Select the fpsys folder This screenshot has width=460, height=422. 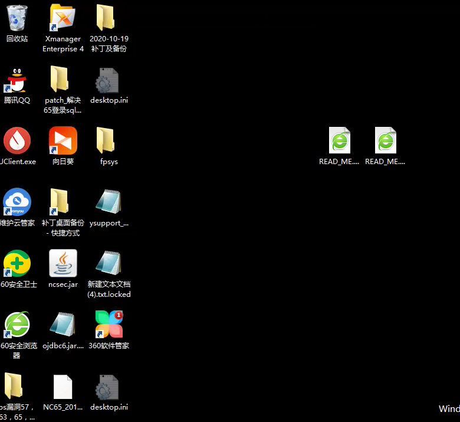click(x=109, y=142)
